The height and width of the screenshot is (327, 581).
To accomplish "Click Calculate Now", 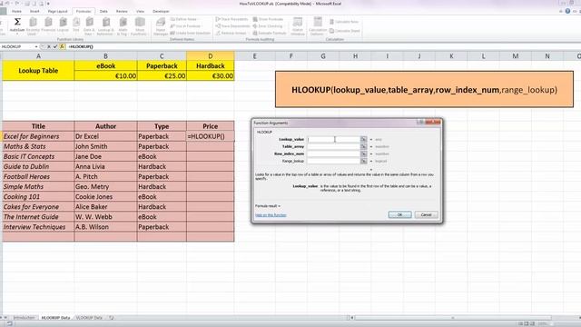I will coord(344,22).
